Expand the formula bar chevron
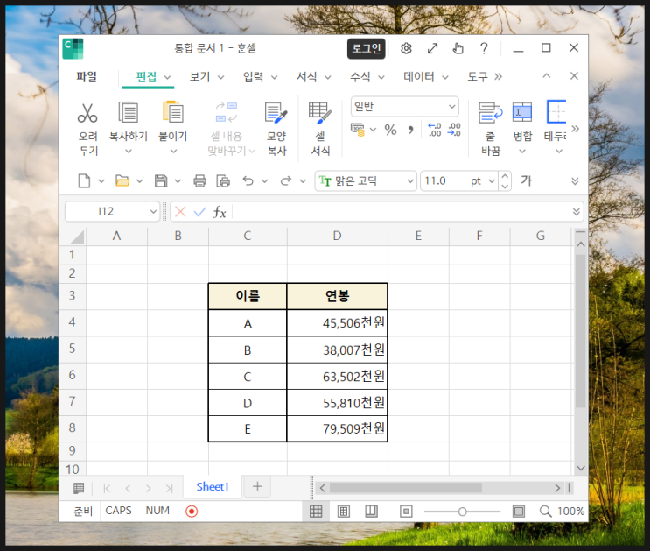650x551 pixels. coord(576,212)
